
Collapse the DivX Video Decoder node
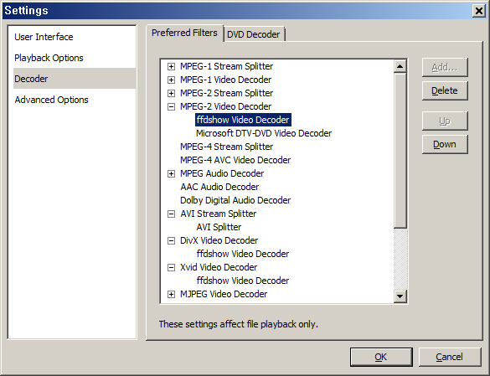tap(171, 240)
